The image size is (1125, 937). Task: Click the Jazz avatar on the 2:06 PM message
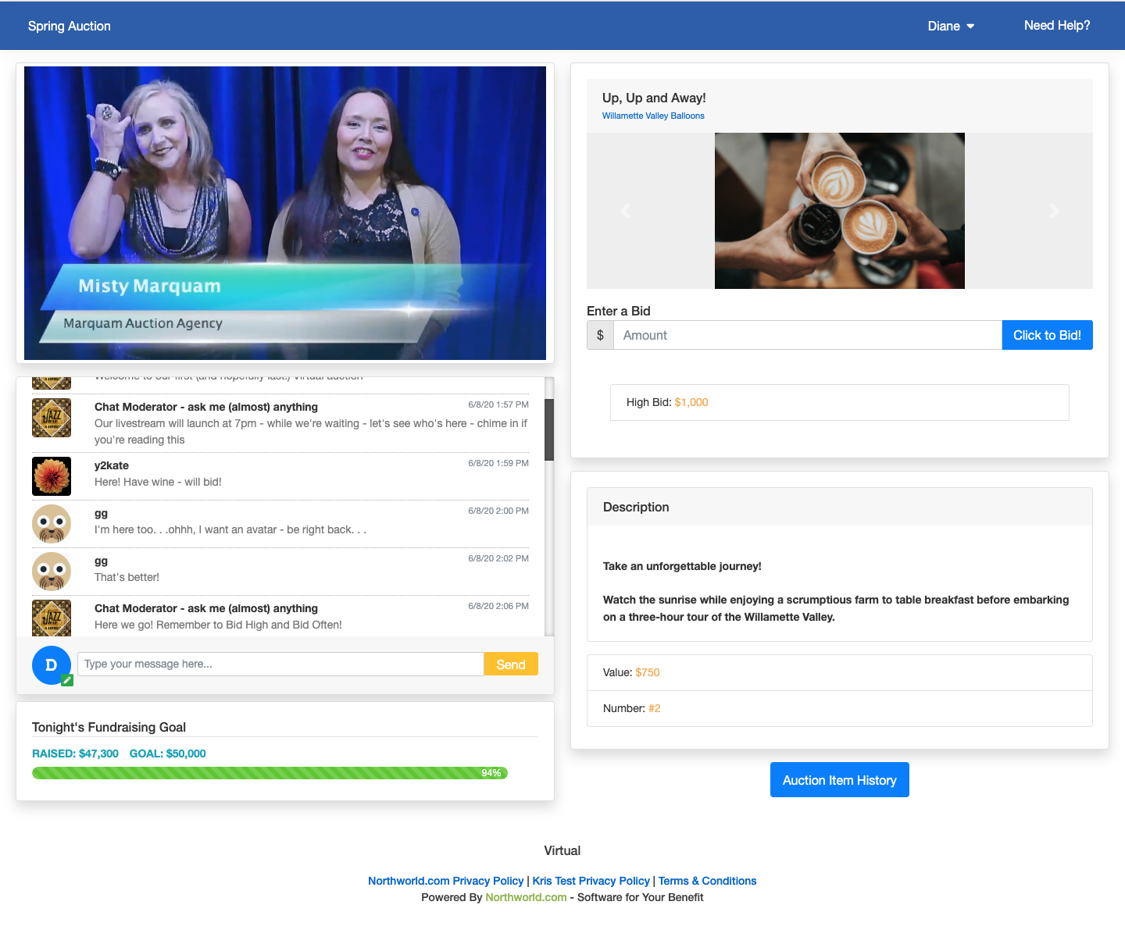coord(52,618)
